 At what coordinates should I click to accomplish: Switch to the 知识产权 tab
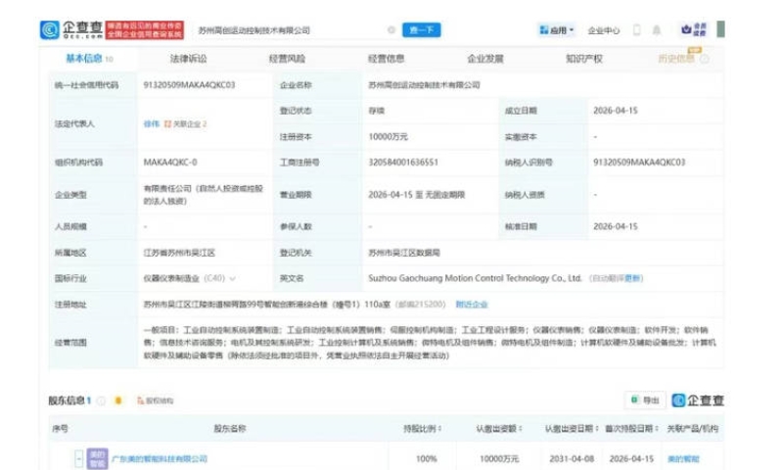[584, 59]
